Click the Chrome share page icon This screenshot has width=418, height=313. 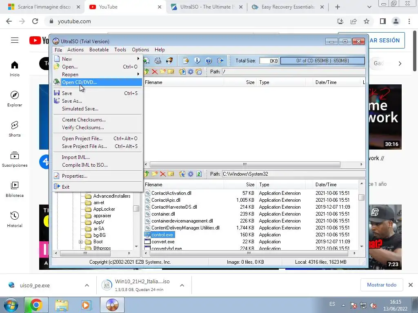tap(354, 21)
